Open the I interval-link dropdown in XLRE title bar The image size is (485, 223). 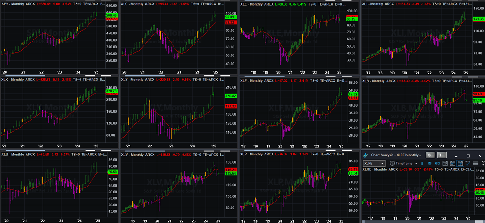click(x=442, y=155)
